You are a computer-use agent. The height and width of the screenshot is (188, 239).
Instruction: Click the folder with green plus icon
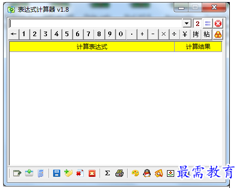click(68, 173)
